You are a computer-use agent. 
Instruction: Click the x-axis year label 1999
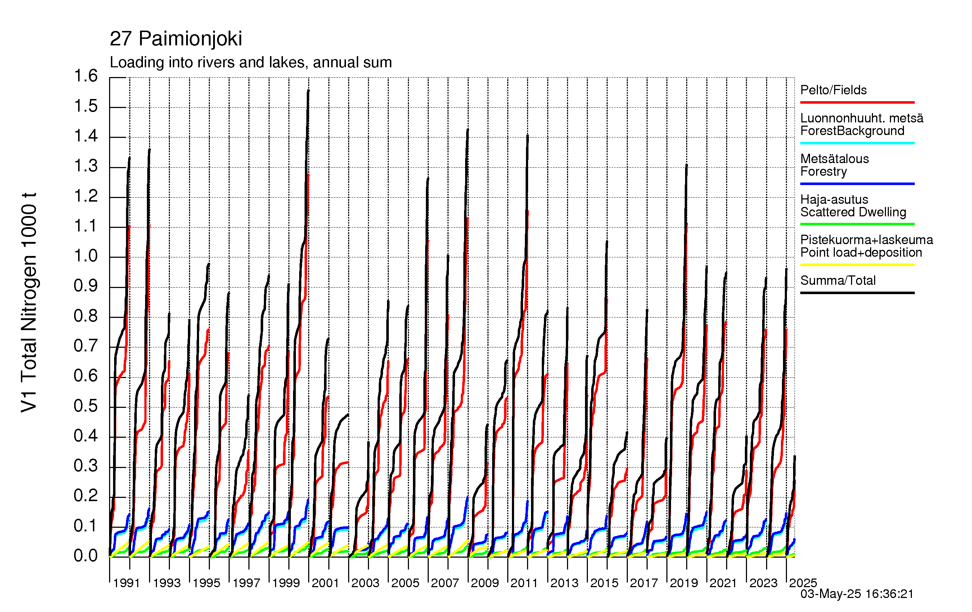[x=286, y=583]
